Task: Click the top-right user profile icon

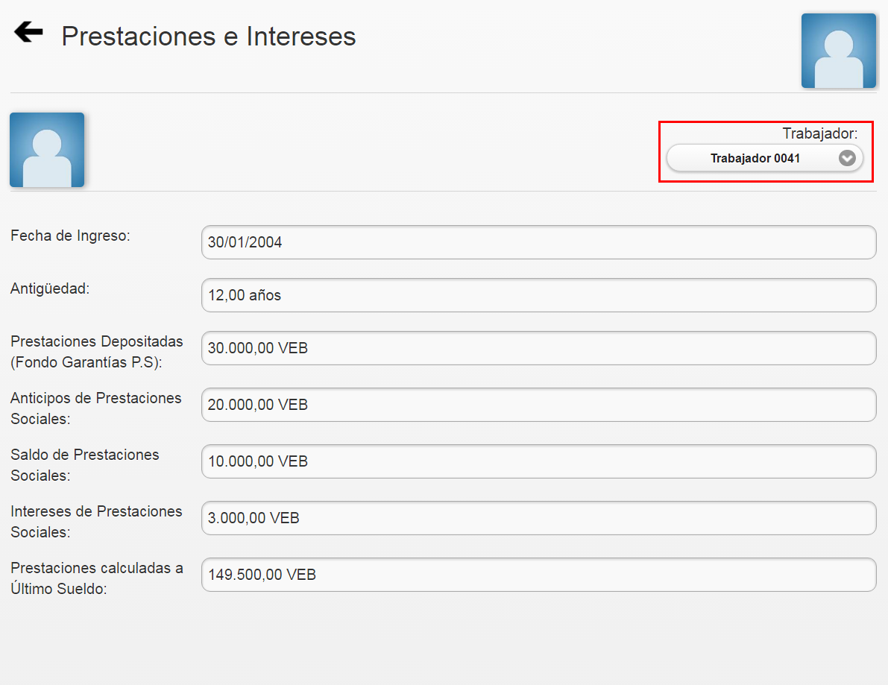Action: [838, 51]
